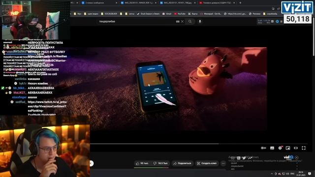Open the three-dot more actions menu
The image size is (315, 177).
coord(223,163)
